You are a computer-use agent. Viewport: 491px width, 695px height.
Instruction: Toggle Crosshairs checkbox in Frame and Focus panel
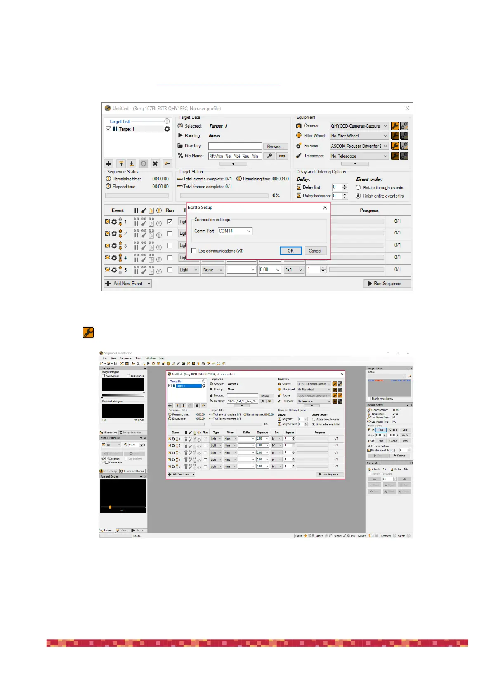(x=107, y=459)
